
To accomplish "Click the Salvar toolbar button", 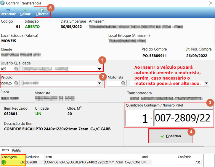I will point(25,12).
